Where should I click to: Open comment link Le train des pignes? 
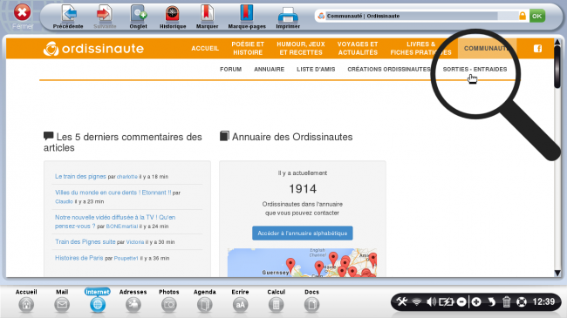pos(80,176)
